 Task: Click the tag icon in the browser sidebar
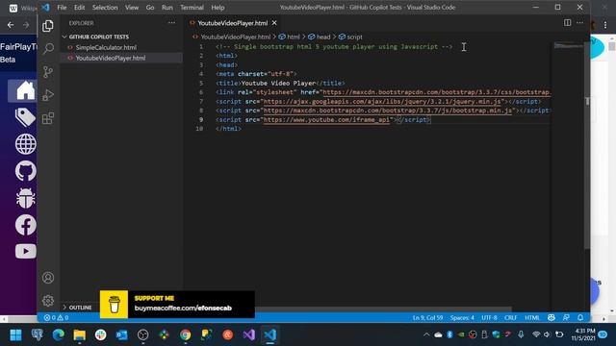(26, 117)
